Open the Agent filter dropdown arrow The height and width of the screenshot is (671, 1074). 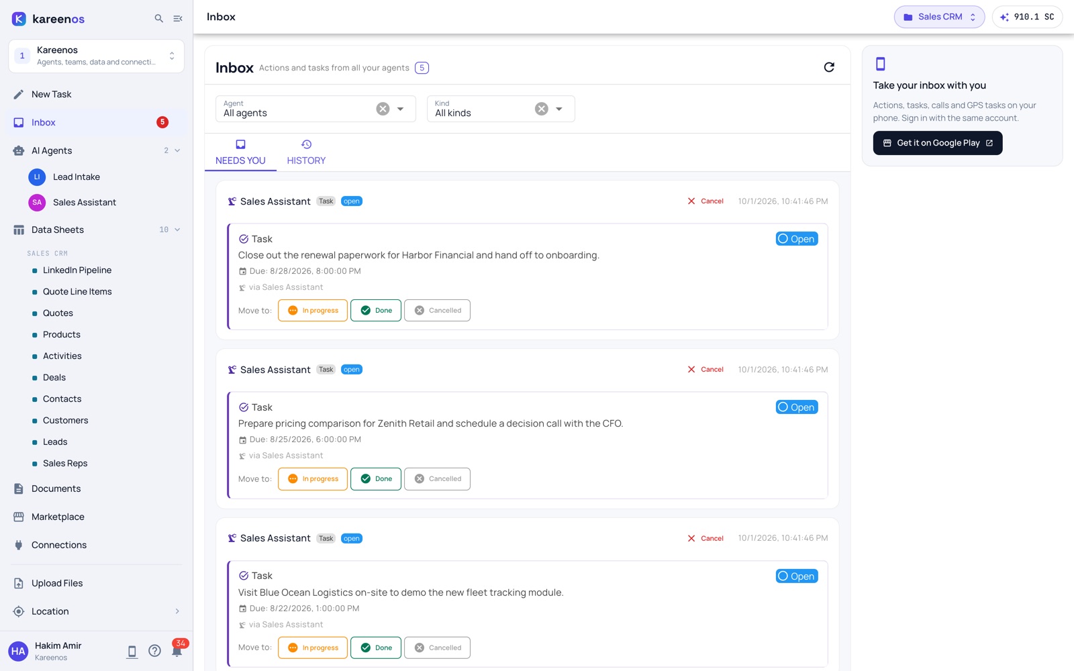pyautogui.click(x=401, y=109)
